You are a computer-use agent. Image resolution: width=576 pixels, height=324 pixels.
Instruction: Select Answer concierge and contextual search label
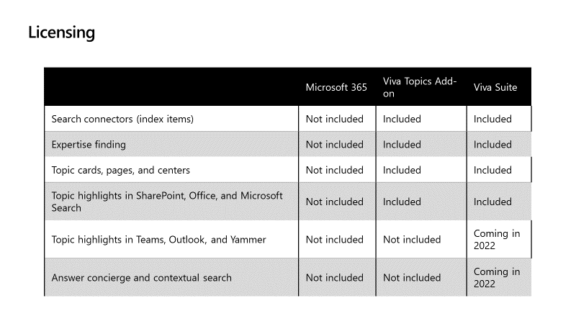(141, 277)
